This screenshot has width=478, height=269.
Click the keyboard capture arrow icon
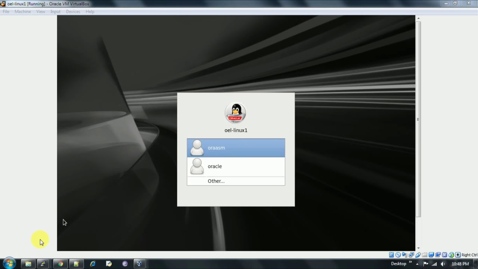point(458,255)
